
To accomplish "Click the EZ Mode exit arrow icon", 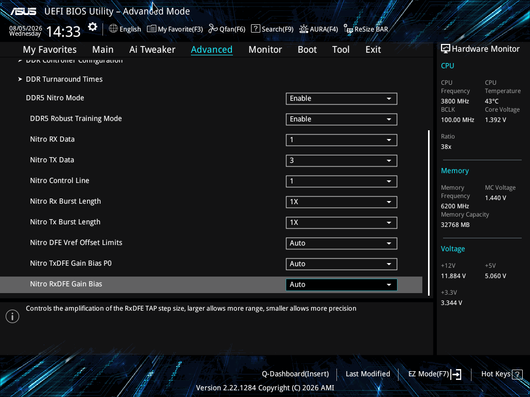I will pyautogui.click(x=457, y=374).
